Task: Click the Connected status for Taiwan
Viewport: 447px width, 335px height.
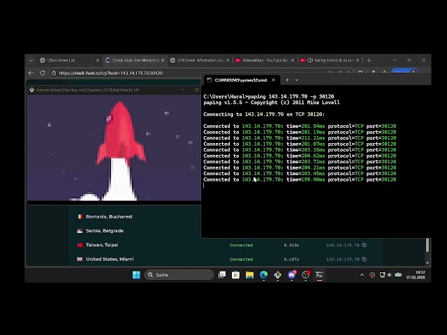Action: coord(241,245)
